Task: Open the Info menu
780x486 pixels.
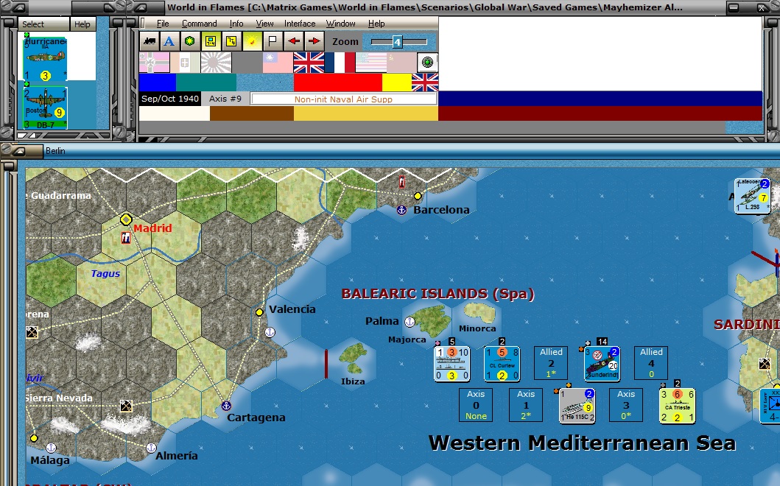Action: pyautogui.click(x=236, y=24)
